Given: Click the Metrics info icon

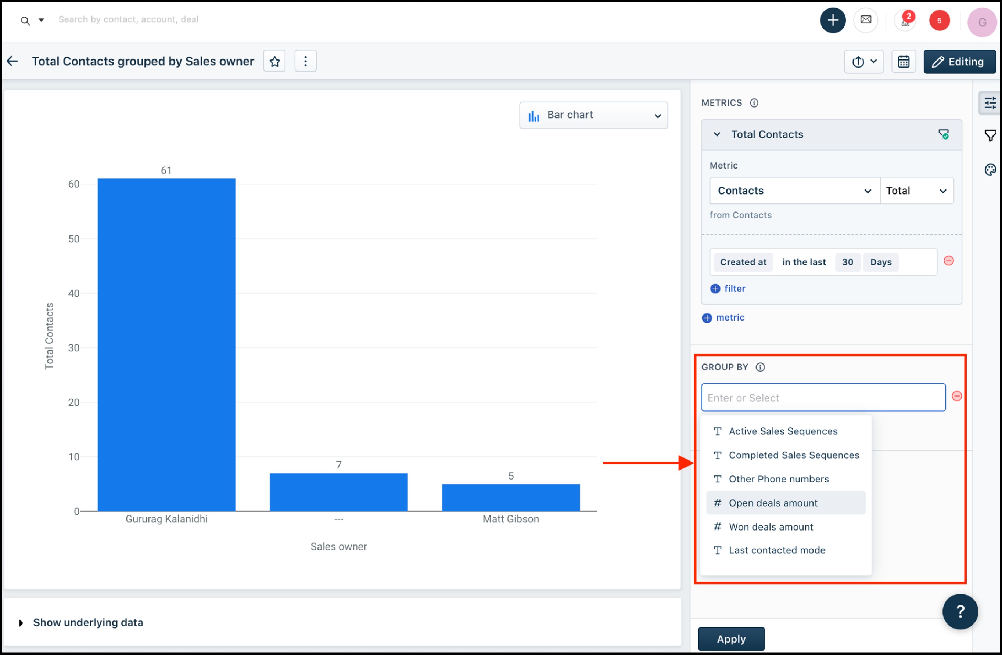Looking at the screenshot, I should [754, 103].
